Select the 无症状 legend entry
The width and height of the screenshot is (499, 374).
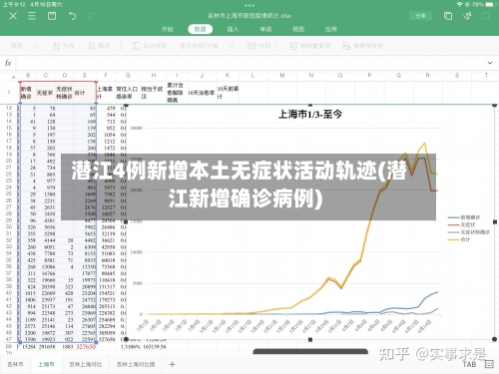pyautogui.click(x=462, y=224)
